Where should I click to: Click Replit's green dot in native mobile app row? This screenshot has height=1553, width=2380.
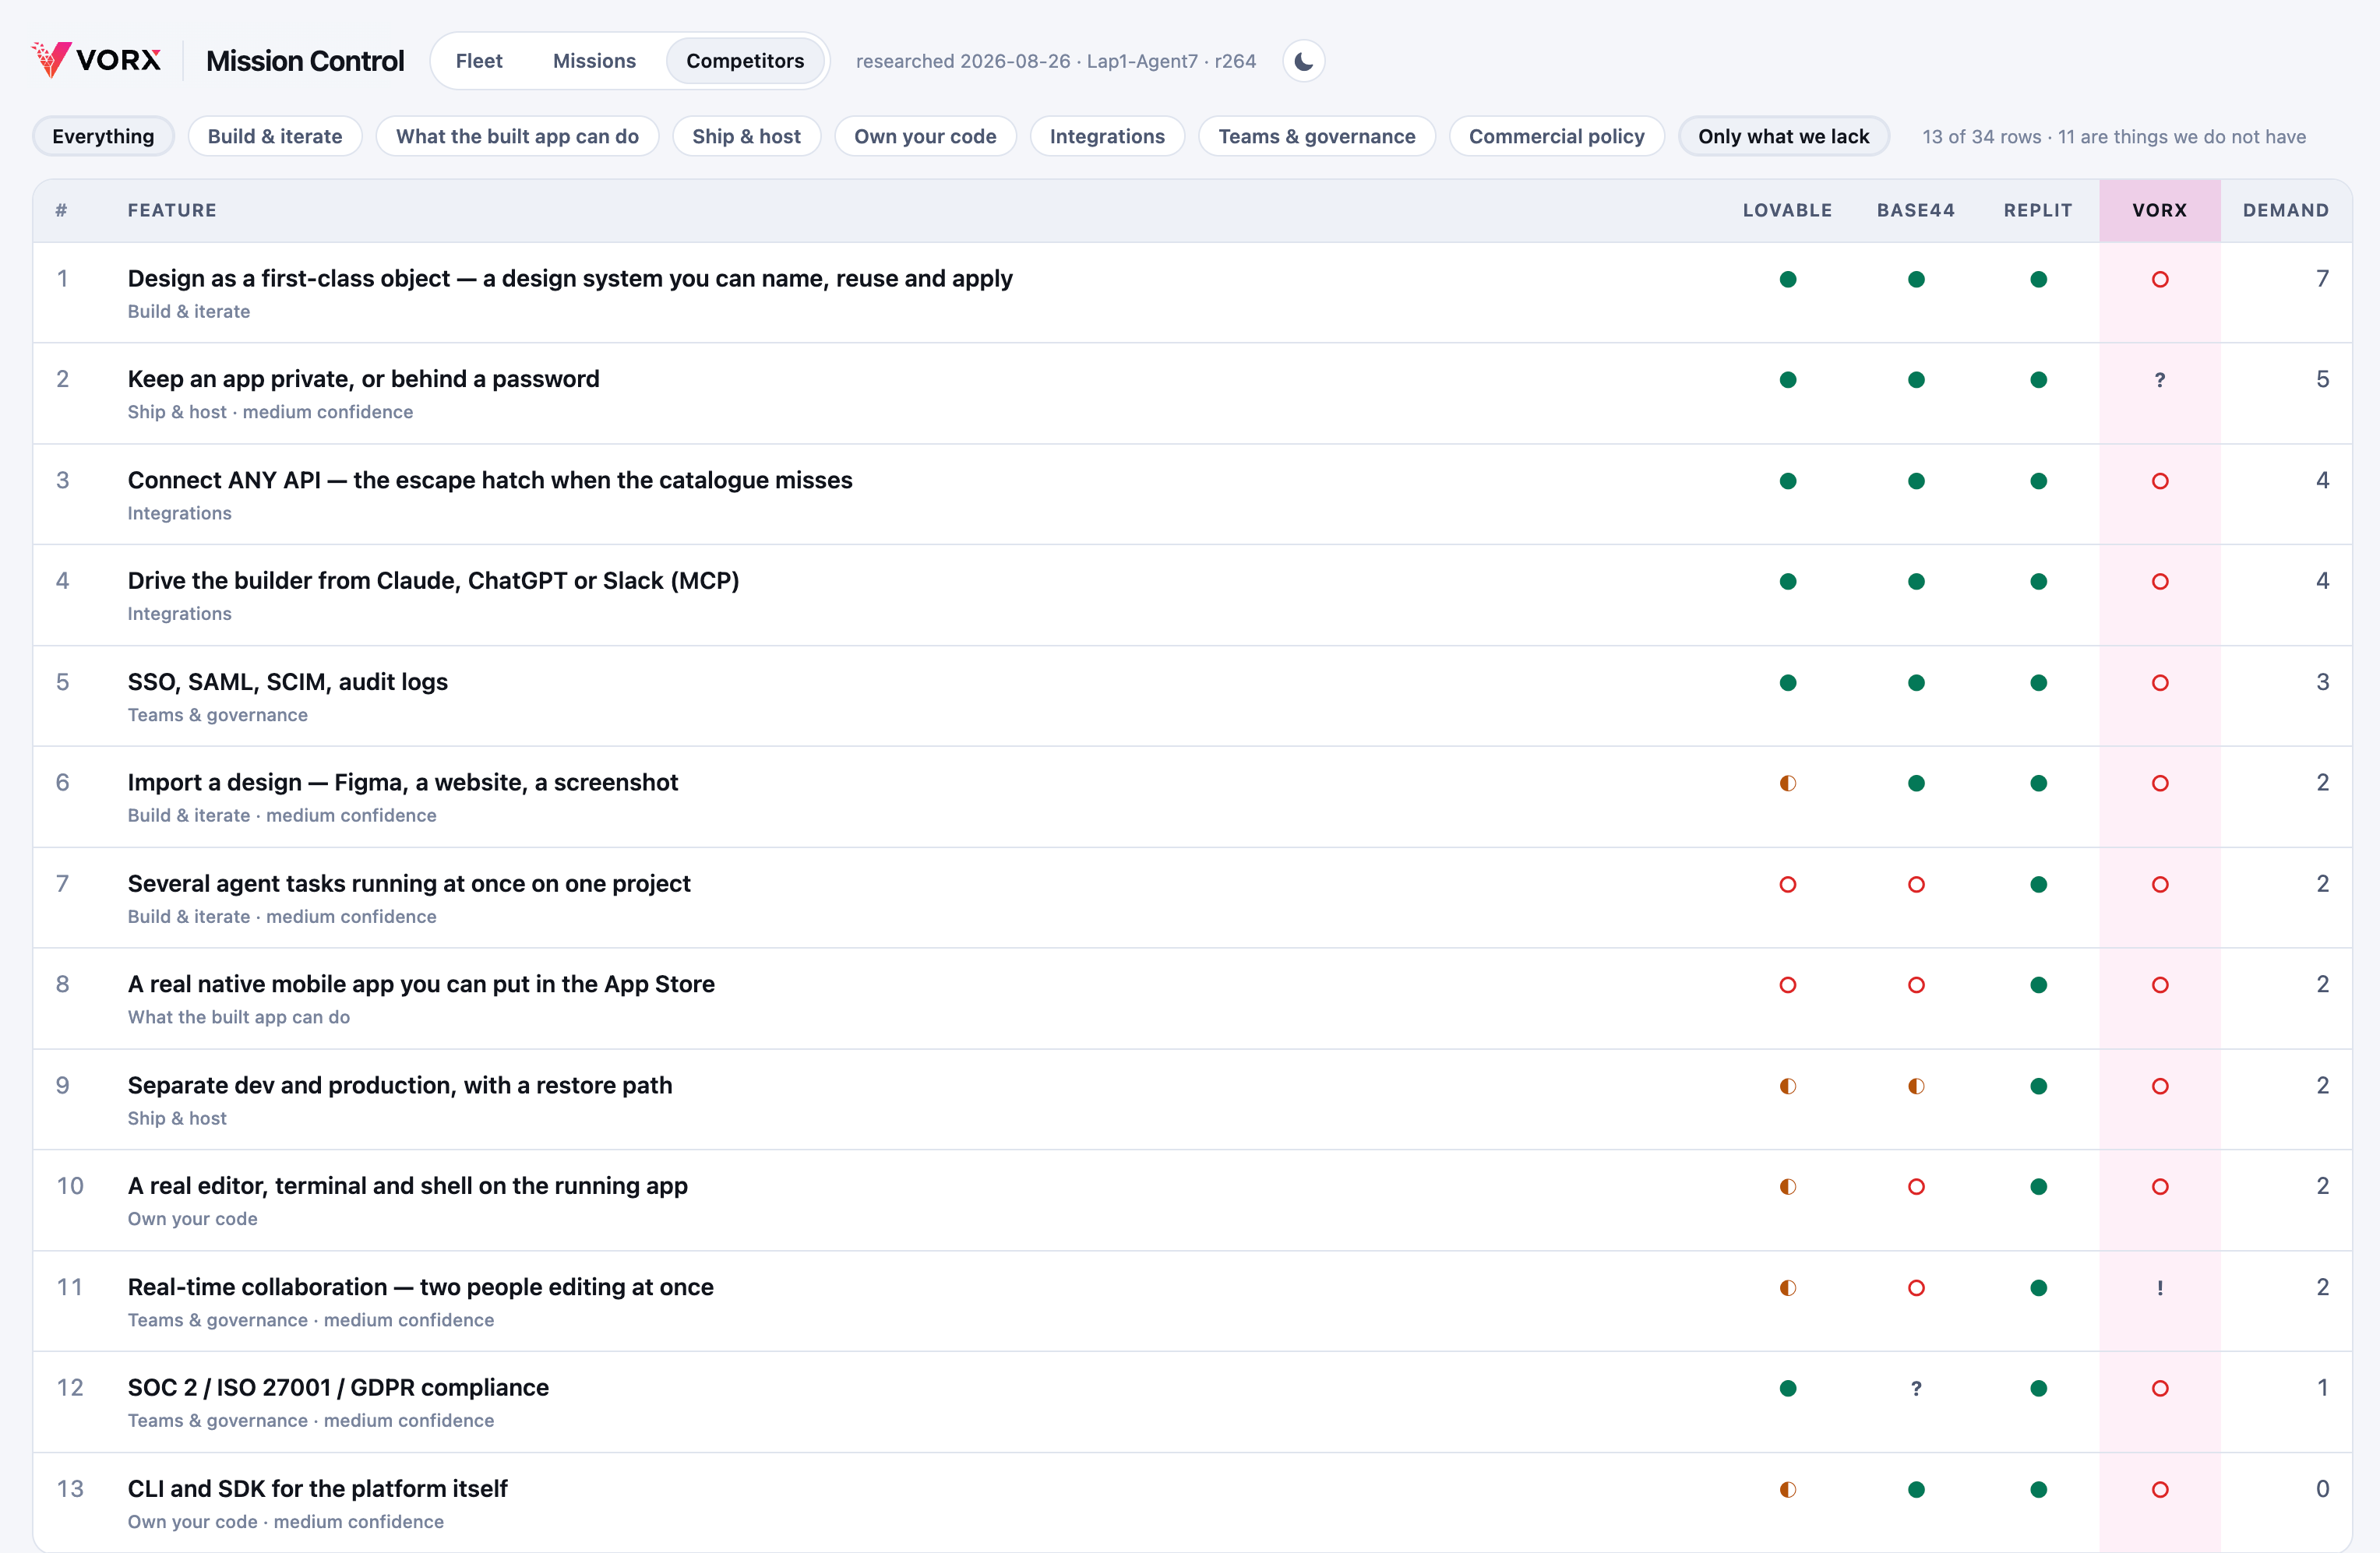coord(2038,985)
